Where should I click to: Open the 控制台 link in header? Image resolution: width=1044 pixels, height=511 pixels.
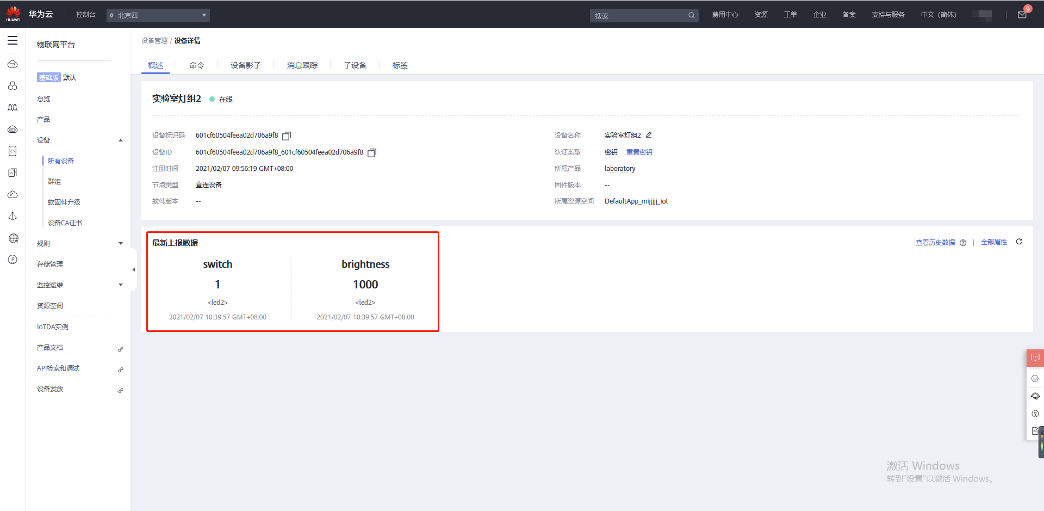coord(86,15)
